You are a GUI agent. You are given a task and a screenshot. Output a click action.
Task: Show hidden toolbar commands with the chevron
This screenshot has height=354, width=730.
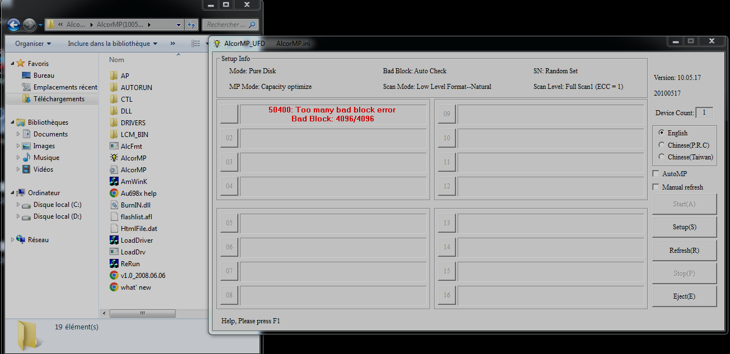[x=172, y=43]
